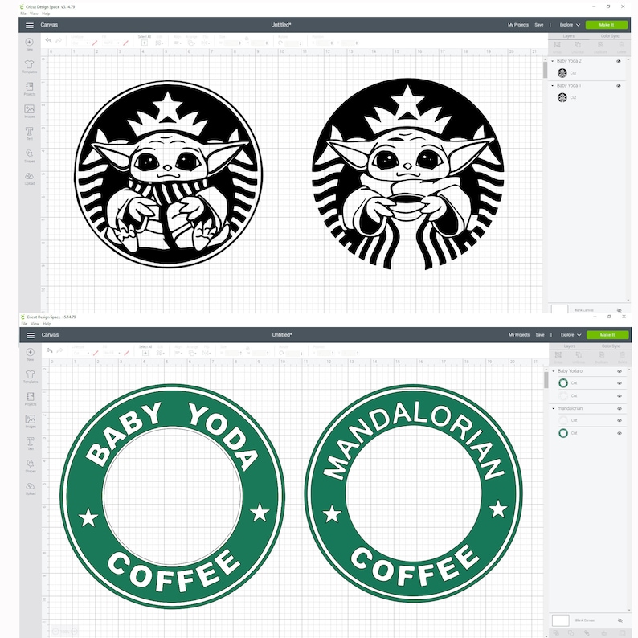This screenshot has width=638, height=638.
Task: Collapse the Baby Yoda 1 layer group
Action: pos(553,86)
